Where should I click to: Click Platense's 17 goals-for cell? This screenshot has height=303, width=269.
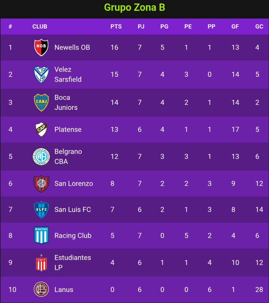tap(235, 130)
